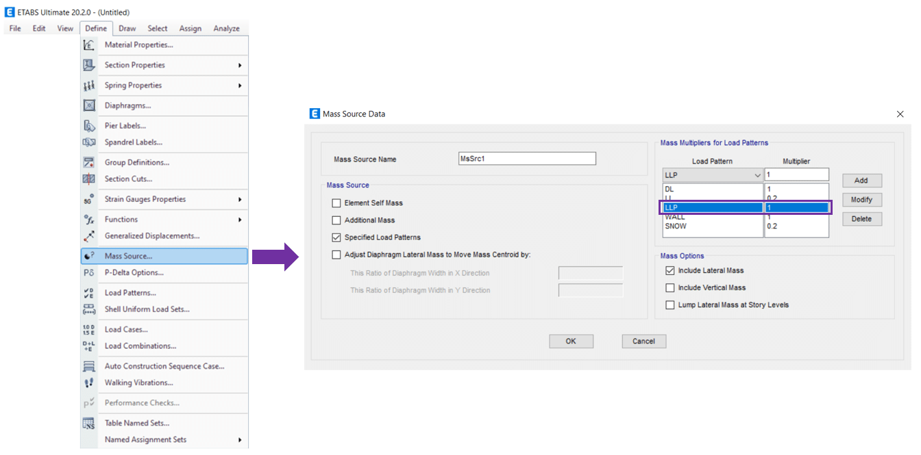Collapse the open Define menu
The height and width of the screenshot is (455, 921).
click(96, 28)
